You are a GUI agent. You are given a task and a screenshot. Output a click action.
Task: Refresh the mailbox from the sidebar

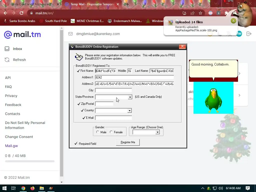tap(15, 60)
